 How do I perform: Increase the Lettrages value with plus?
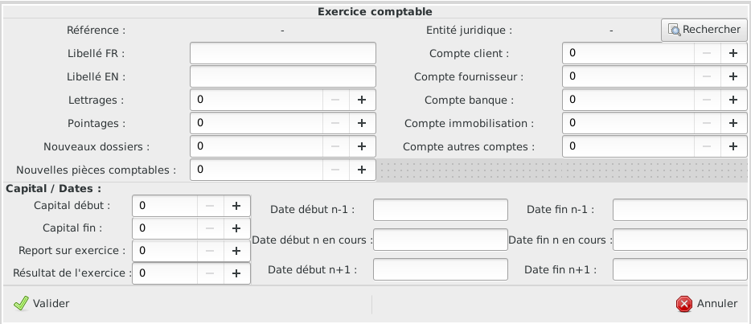coord(362,100)
